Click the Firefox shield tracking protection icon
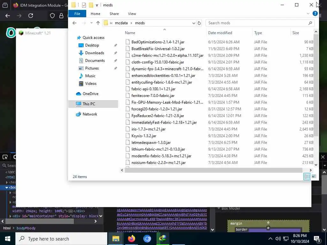 click(52, 16)
